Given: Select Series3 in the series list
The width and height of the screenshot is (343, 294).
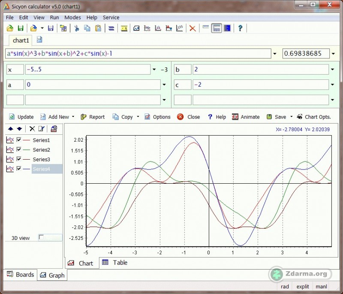Looking at the screenshot, I should 41,159.
